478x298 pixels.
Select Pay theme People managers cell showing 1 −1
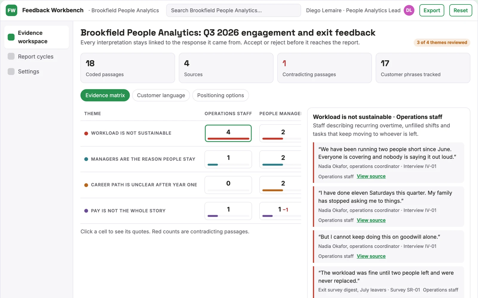click(x=281, y=211)
